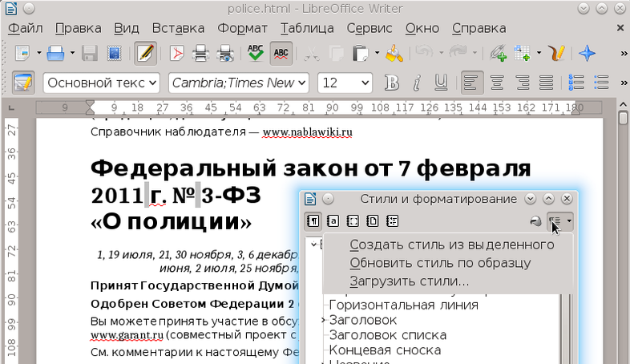Open the Правка menu
This screenshot has width=630, height=364.
pos(78,29)
